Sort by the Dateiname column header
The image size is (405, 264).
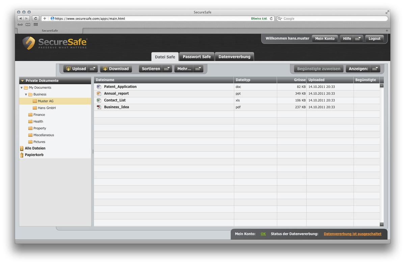[164, 80]
